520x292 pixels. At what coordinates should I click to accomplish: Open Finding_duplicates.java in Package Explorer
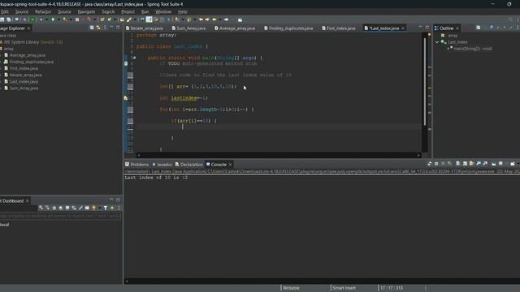[31, 62]
